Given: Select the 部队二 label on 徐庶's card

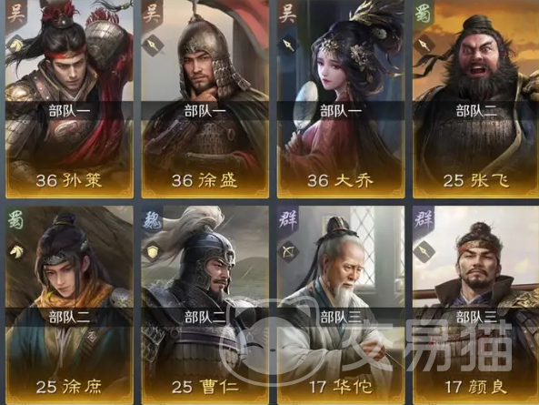Looking at the screenshot, I should pyautogui.click(x=69, y=318).
